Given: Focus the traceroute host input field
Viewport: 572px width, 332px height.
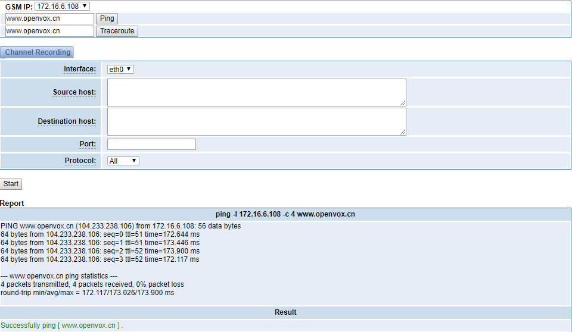Looking at the screenshot, I should pyautogui.click(x=49, y=31).
